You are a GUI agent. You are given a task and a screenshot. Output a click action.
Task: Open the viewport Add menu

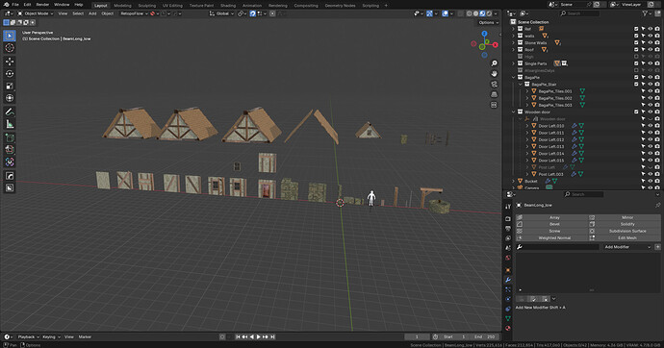[x=92, y=13]
